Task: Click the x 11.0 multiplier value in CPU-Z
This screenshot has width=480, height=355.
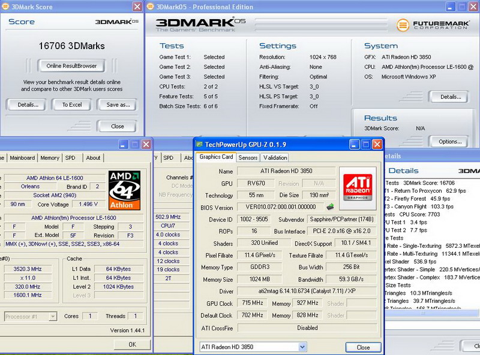Action: click(28, 278)
